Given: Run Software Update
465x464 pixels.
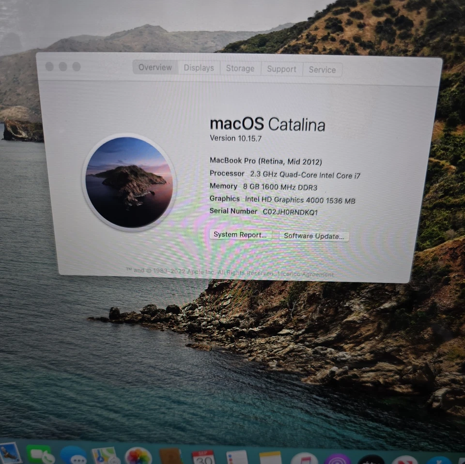Looking at the screenshot, I should click(x=314, y=236).
